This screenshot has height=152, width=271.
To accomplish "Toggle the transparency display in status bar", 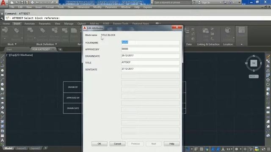I will (202, 149).
